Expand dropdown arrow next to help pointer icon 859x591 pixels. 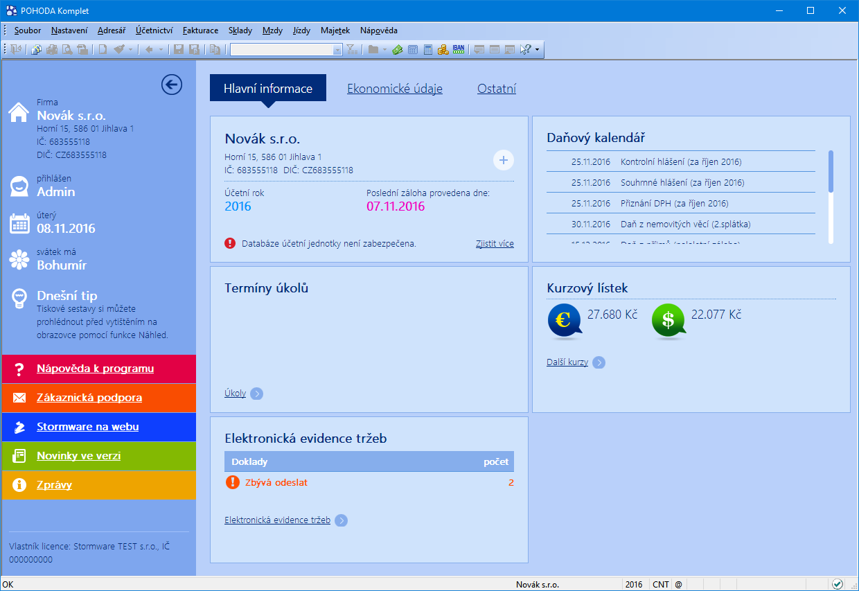pos(537,49)
